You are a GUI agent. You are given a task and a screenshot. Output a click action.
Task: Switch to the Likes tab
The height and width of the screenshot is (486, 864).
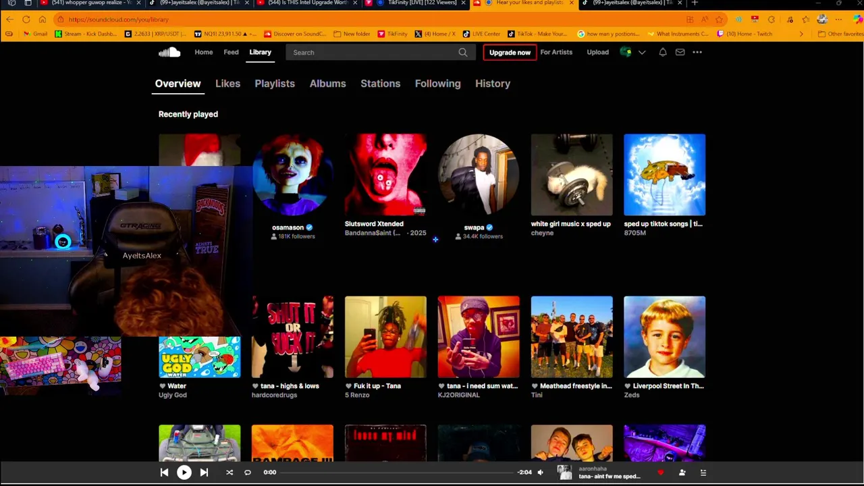click(x=227, y=84)
